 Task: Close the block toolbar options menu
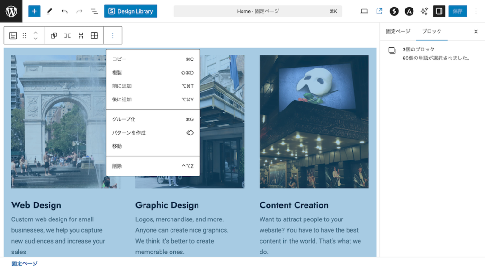pos(113,35)
